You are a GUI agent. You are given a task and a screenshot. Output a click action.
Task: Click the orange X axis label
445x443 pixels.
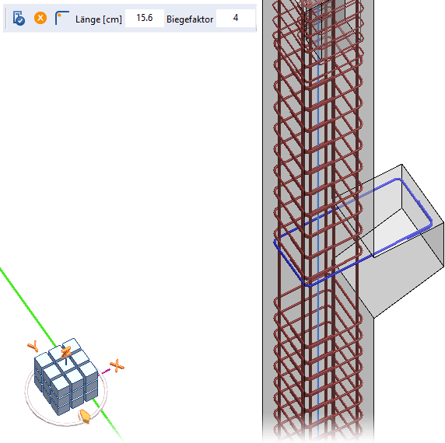tap(117, 365)
